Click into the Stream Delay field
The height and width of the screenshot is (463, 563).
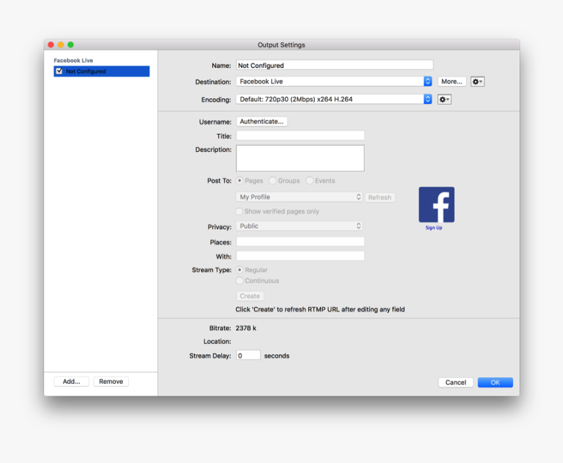248,356
